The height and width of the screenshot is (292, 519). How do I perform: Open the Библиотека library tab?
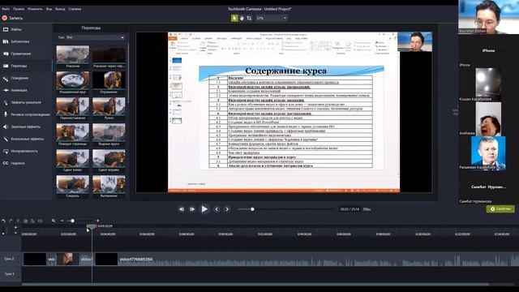tap(26, 41)
